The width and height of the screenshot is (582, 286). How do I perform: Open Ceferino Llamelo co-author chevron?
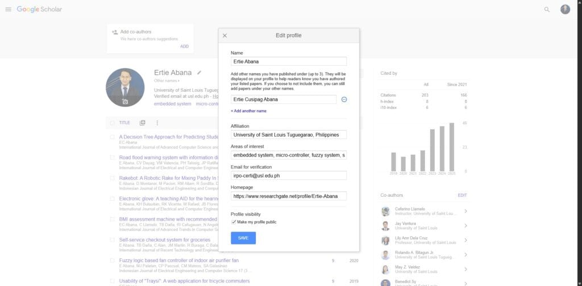coord(465,211)
